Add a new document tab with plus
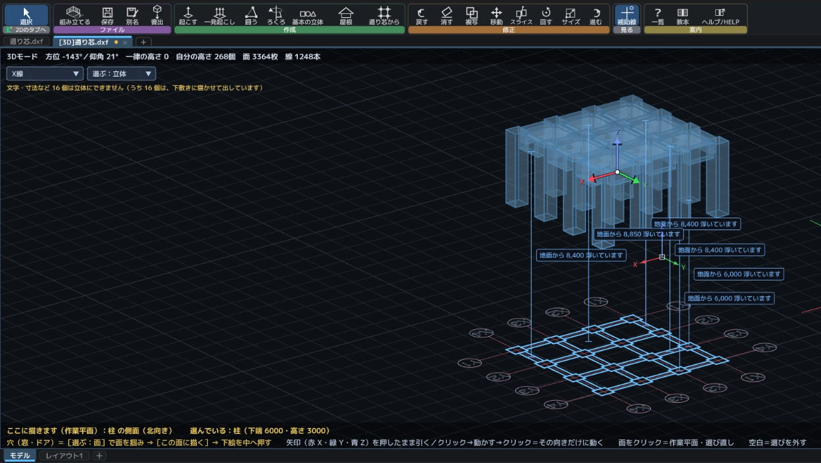Viewport: 821px width, 463px height. [143, 42]
